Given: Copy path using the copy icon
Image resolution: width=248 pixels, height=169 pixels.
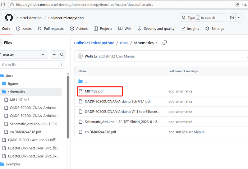Looking at the screenshot, I should tap(165, 42).
